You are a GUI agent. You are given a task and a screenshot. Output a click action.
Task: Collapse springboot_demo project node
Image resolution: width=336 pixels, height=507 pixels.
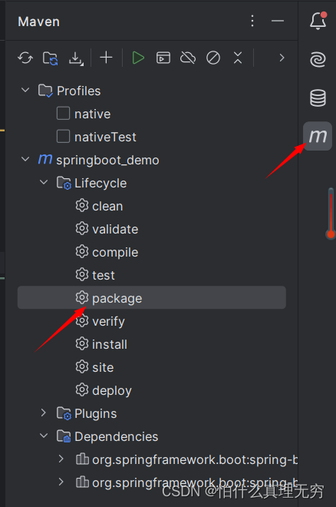coord(25,159)
